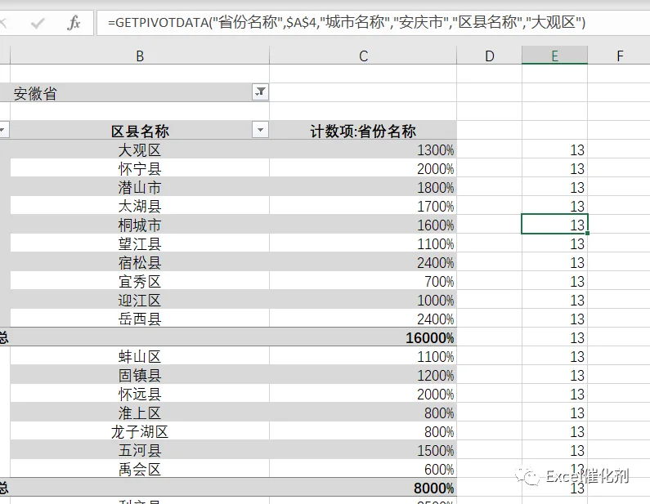Screen dimensions: 650x504
Task: Click the 1700% value for 太湖县
Action: tap(363, 206)
